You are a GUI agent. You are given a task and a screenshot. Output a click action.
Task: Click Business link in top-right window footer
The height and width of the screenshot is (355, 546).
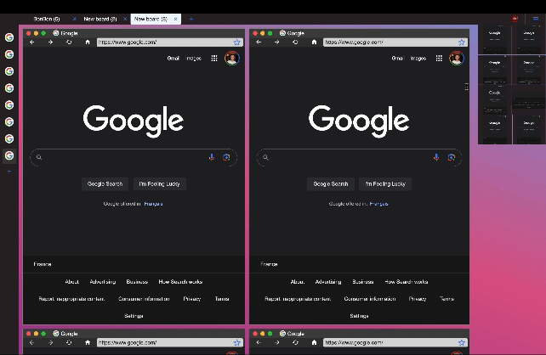tap(363, 282)
